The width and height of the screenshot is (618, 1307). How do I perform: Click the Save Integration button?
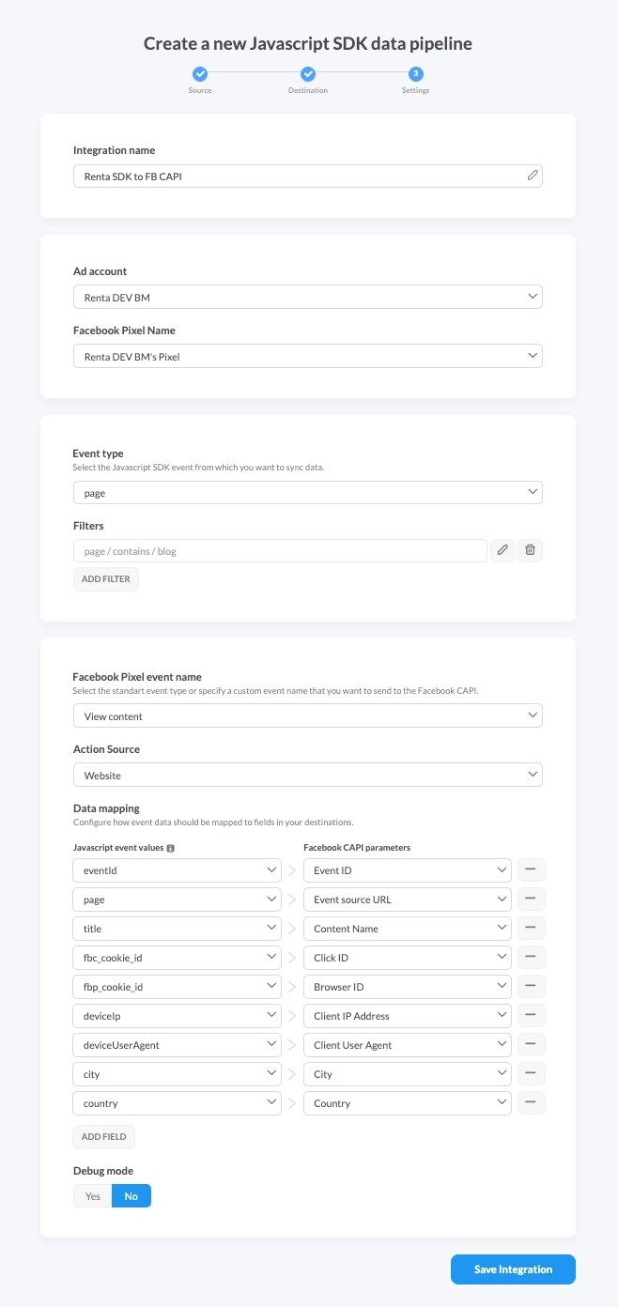(x=513, y=1269)
